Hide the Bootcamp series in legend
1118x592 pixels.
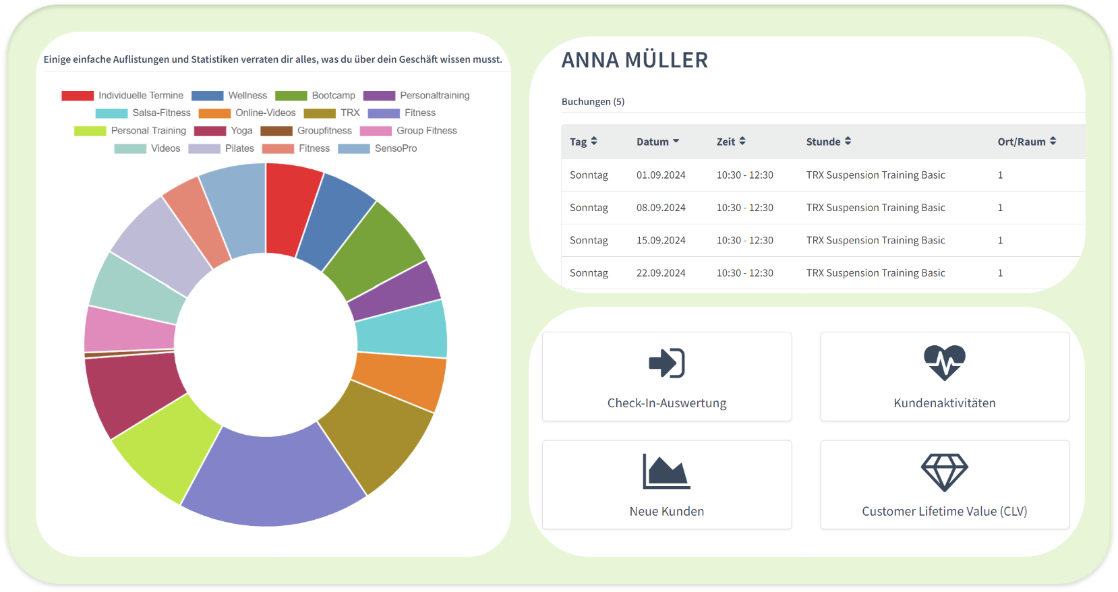(315, 96)
